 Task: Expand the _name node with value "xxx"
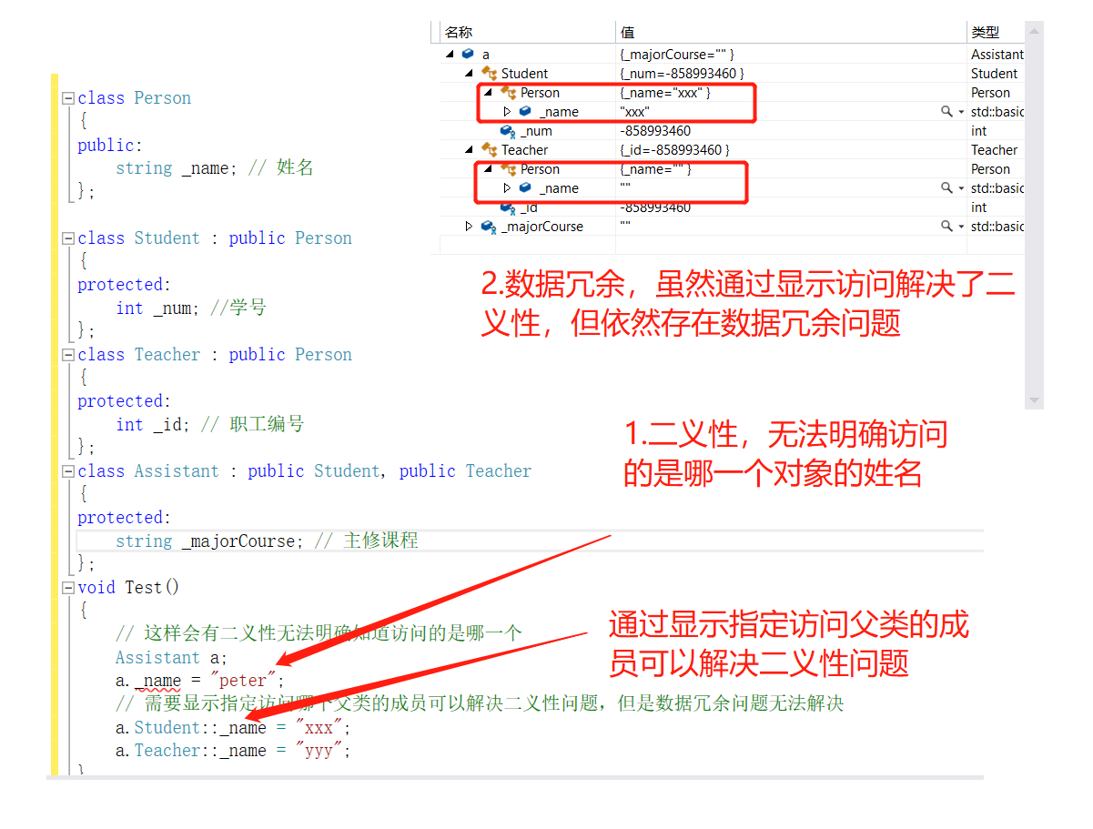coord(507,112)
